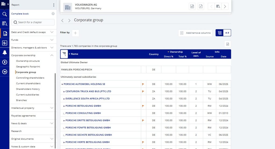
Task: Open Porsche Consulting GmbH company link
Action: pyautogui.click(x=83, y=113)
